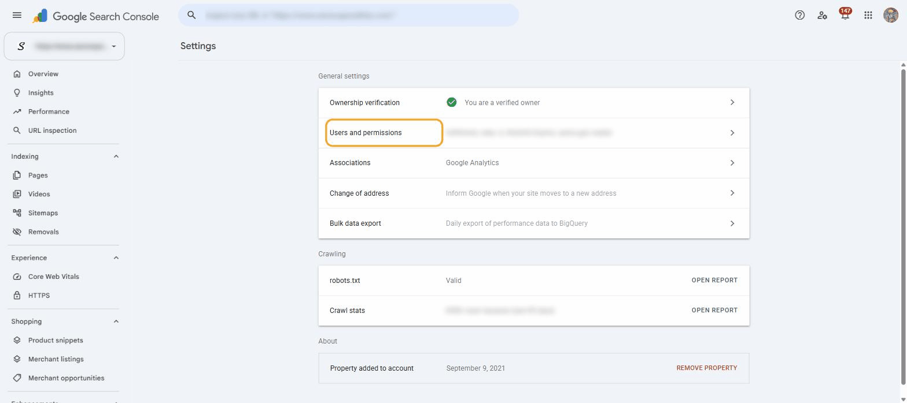This screenshot has height=403, width=907.
Task: Expand the Associations row chevron
Action: [732, 163]
